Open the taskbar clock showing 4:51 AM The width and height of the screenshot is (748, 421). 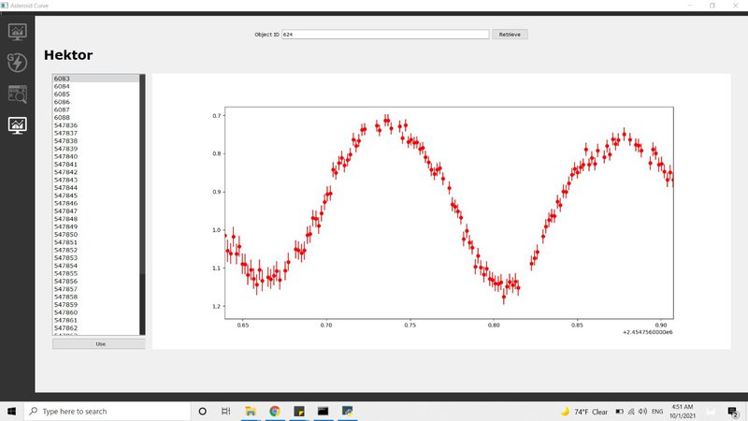(683, 411)
